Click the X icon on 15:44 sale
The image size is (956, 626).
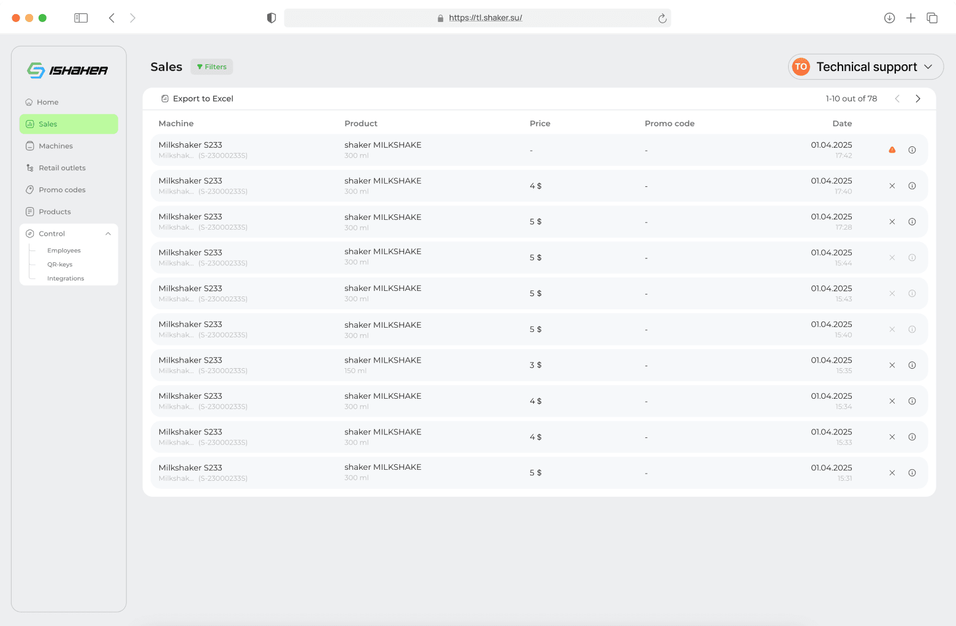click(x=892, y=258)
